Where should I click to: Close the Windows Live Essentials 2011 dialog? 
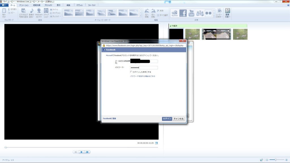point(183,41)
